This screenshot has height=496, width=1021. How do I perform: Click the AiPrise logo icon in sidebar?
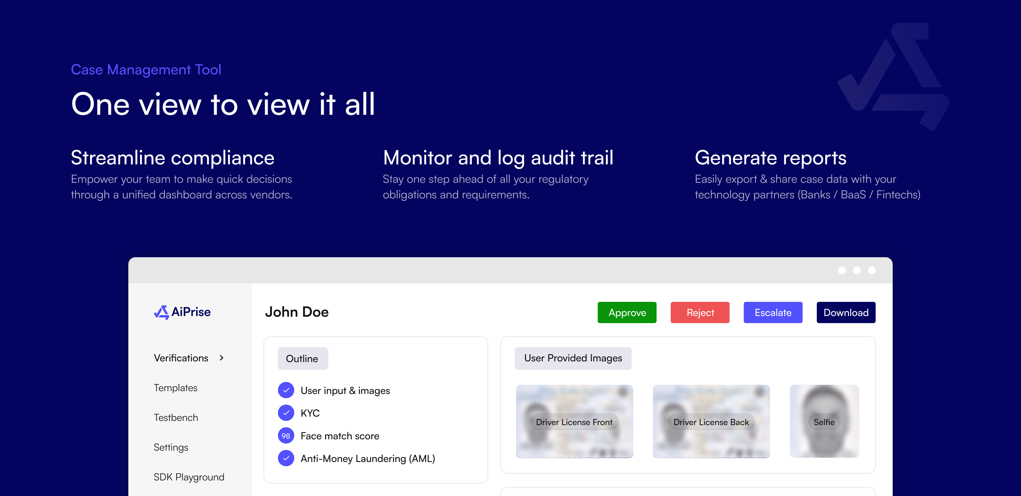point(161,312)
